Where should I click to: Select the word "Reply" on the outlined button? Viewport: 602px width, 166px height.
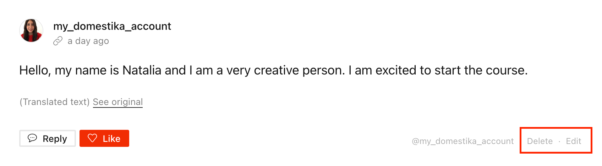55,139
